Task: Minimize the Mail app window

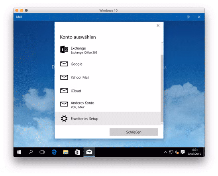Action: click(x=177, y=17)
